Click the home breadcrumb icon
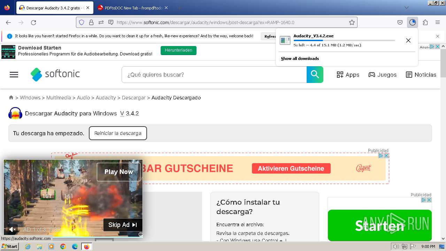446x251 pixels. click(11, 98)
